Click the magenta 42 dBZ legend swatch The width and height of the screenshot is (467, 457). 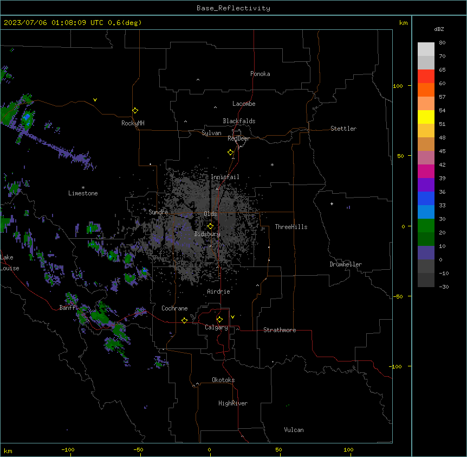426,171
